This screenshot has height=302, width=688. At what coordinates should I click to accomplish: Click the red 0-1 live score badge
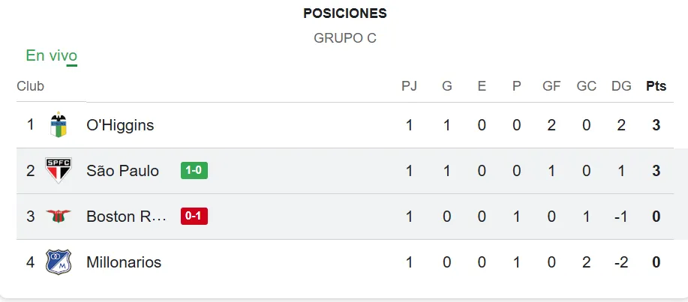194,217
